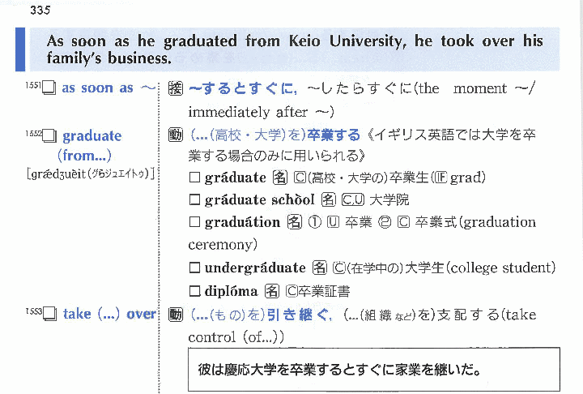Check the box for entry 1552 "graduate"

click(x=50, y=137)
